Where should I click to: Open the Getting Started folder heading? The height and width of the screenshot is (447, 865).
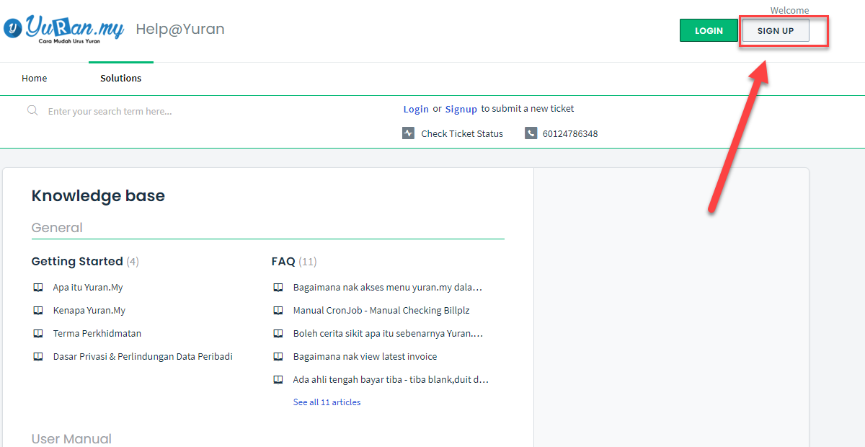[x=77, y=261]
